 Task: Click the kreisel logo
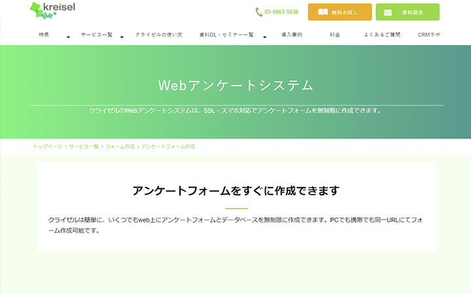[x=52, y=10]
